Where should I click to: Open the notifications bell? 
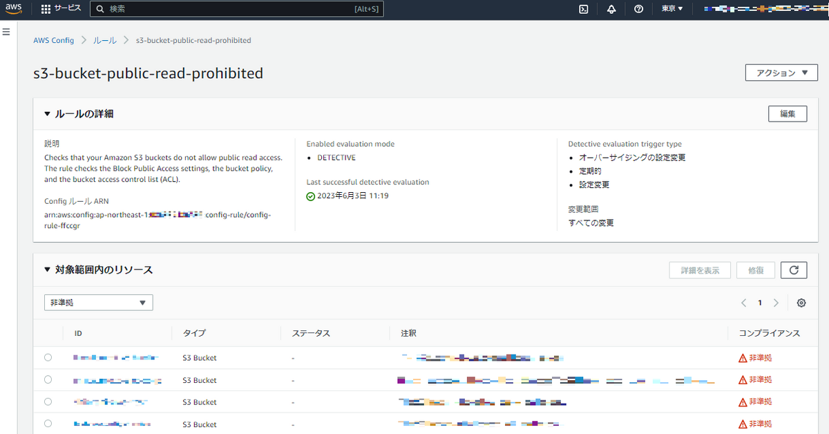pos(611,9)
